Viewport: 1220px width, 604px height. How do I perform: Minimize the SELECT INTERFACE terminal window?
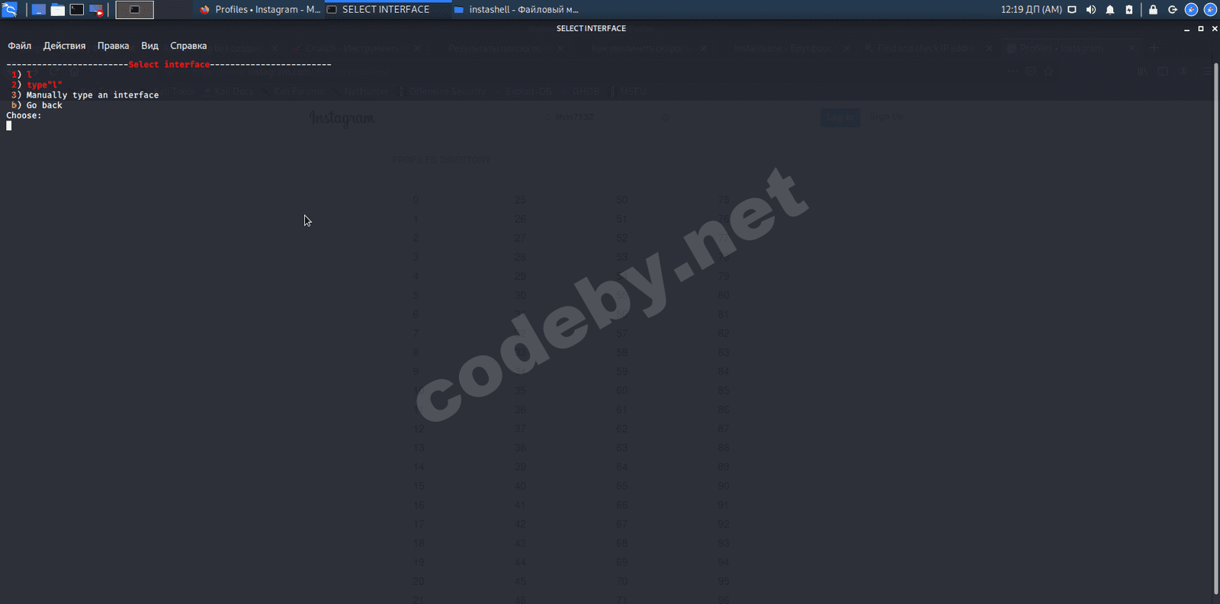1186,28
